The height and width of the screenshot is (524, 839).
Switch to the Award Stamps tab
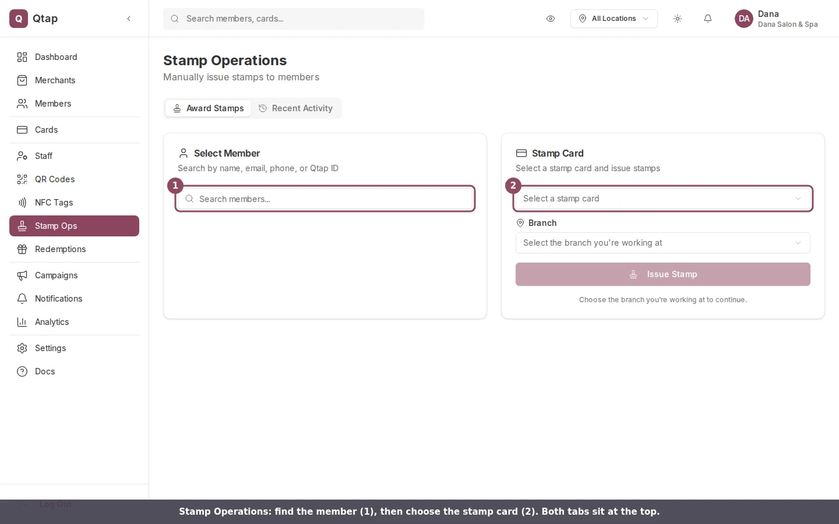pos(209,108)
